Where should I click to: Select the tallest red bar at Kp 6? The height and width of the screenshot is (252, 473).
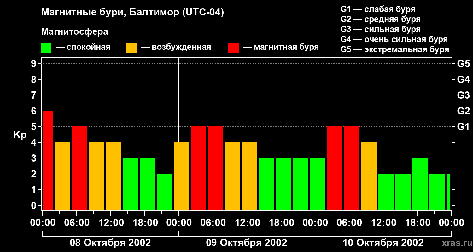tap(48, 160)
